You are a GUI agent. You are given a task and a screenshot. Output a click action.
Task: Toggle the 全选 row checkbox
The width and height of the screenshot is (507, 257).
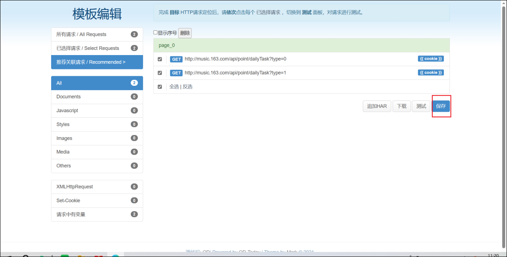point(160,87)
